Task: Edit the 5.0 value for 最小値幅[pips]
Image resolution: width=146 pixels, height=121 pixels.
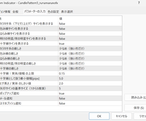Action: click(x=90, y=79)
